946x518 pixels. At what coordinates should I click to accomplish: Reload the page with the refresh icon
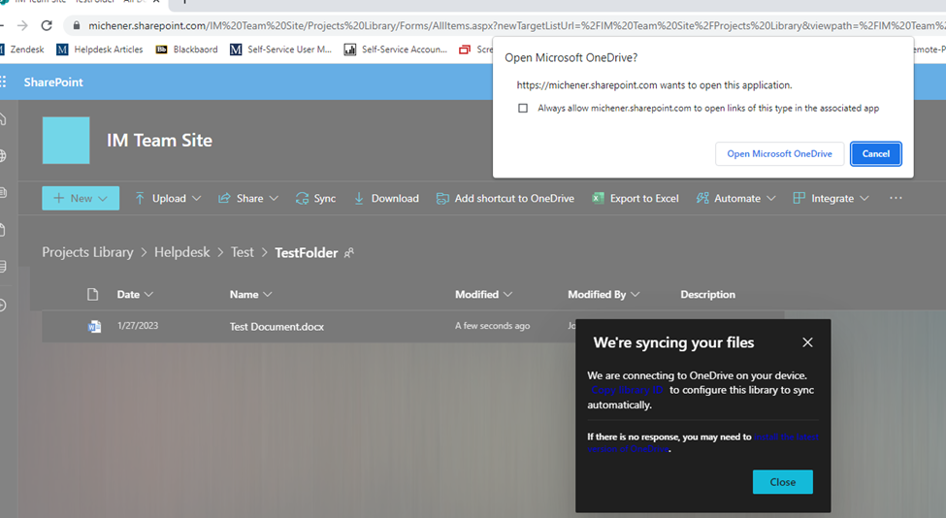pyautogui.click(x=47, y=25)
